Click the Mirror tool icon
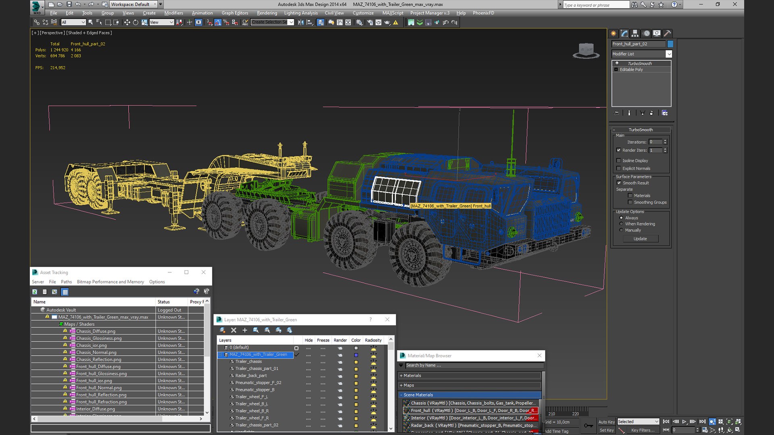The height and width of the screenshot is (435, 774). coord(301,23)
